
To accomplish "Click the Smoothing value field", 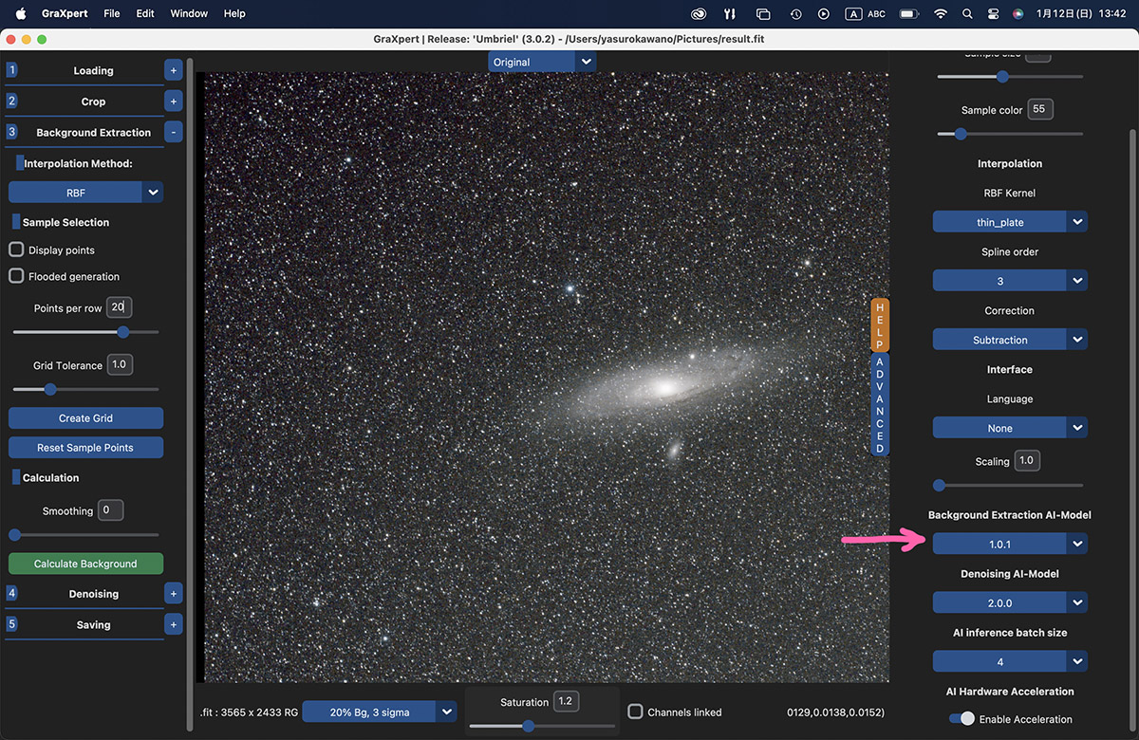I will pyautogui.click(x=111, y=510).
